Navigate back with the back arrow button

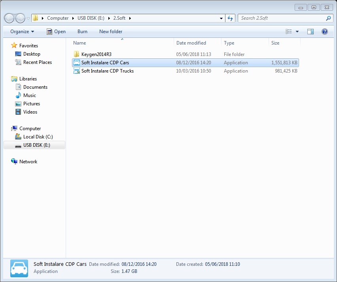[x=9, y=18]
